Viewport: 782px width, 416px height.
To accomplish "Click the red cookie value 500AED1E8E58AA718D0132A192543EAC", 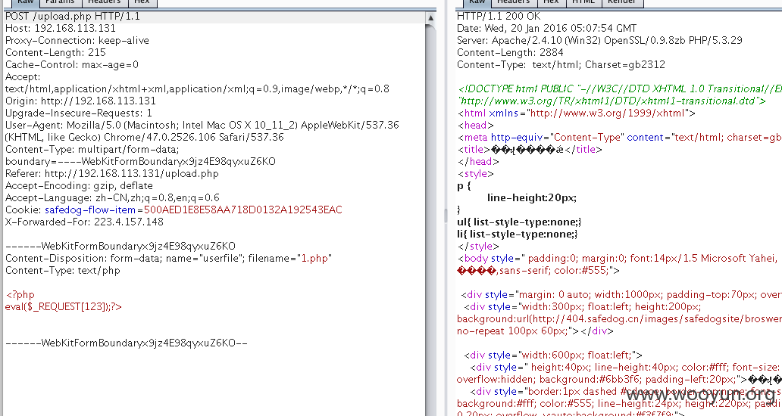I will pyautogui.click(x=243, y=210).
